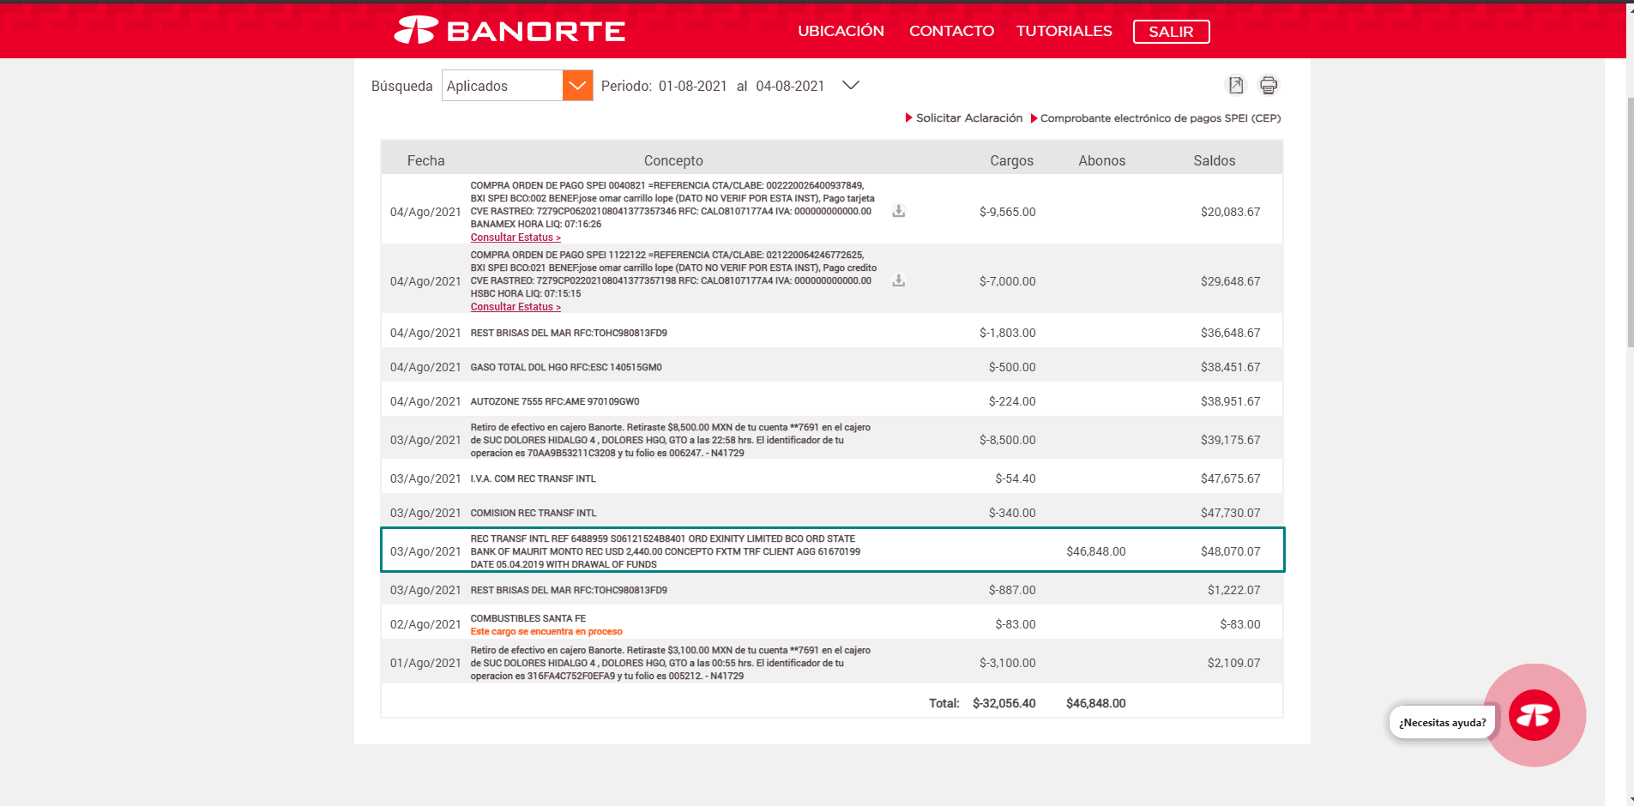
Task: Expand the Periodo date range chevron
Action: [850, 85]
